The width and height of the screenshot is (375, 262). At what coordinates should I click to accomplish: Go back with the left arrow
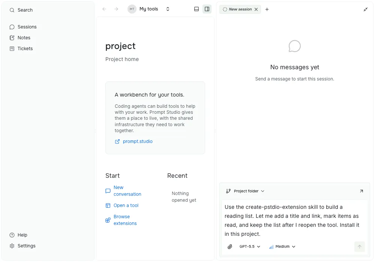tap(104, 9)
